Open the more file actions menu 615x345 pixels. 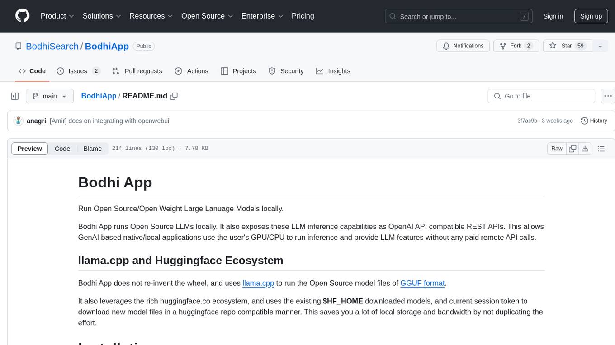tap(608, 96)
